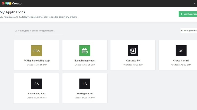The width and height of the screenshot is (197, 110).
Task: Open the Zoho Creator logo home link
Action: 12,3
